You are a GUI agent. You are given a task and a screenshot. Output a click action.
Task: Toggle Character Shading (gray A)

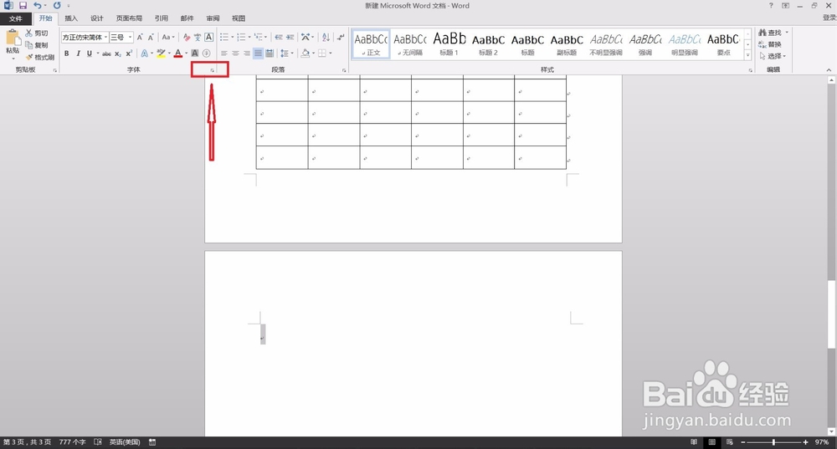pyautogui.click(x=195, y=54)
